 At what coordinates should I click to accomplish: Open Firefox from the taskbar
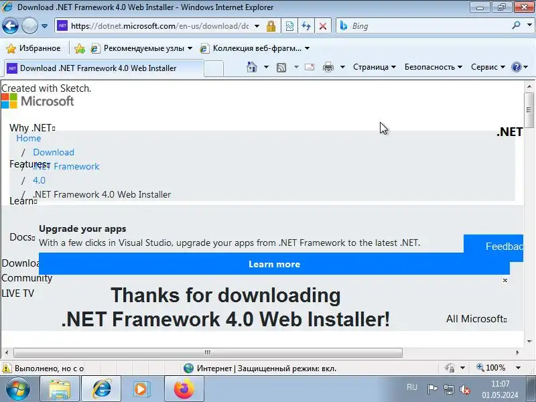pyautogui.click(x=184, y=389)
